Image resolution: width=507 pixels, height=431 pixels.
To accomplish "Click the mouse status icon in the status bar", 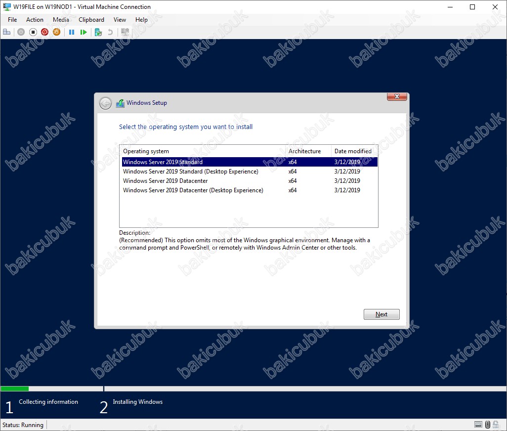I will tap(488, 424).
